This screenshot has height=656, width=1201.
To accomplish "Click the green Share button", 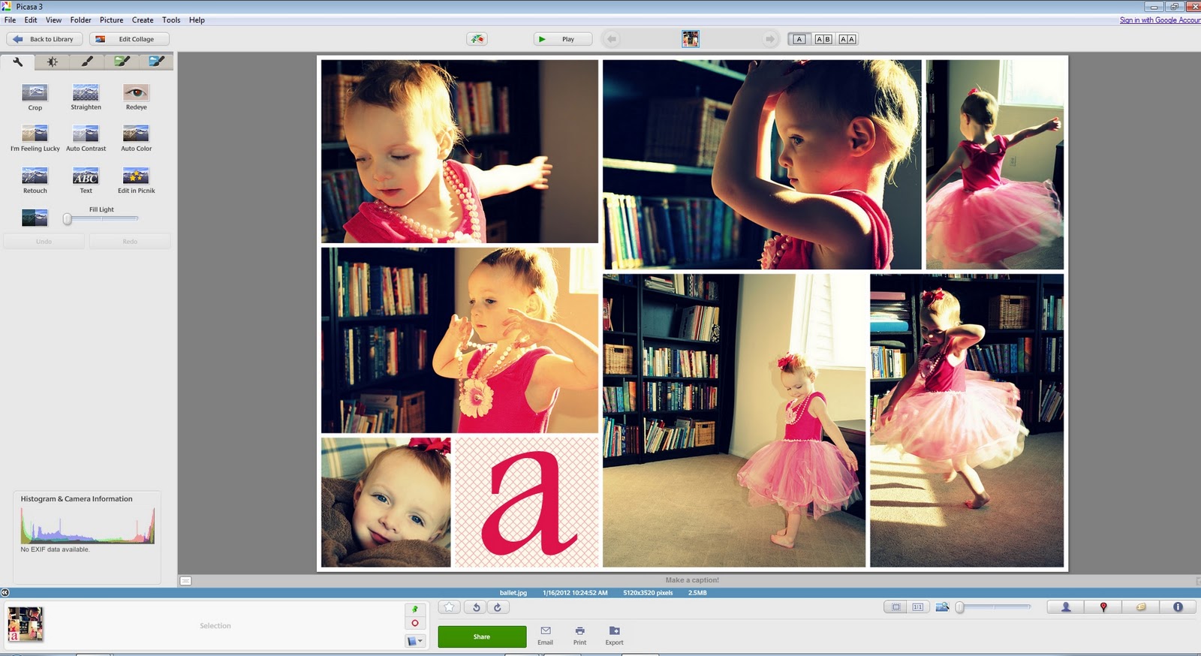I will click(x=482, y=636).
